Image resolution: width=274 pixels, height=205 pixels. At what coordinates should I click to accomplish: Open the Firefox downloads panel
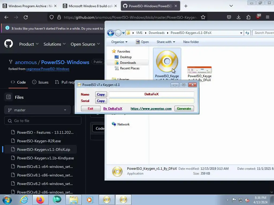pos(238,17)
